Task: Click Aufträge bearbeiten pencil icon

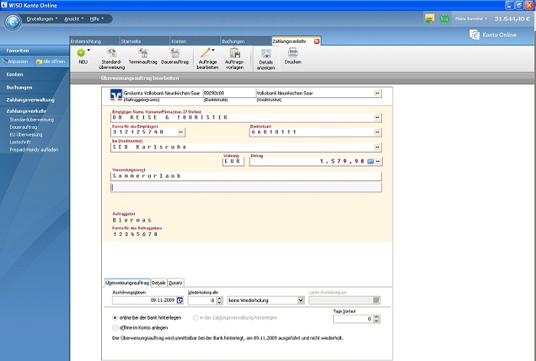Action: [x=206, y=53]
